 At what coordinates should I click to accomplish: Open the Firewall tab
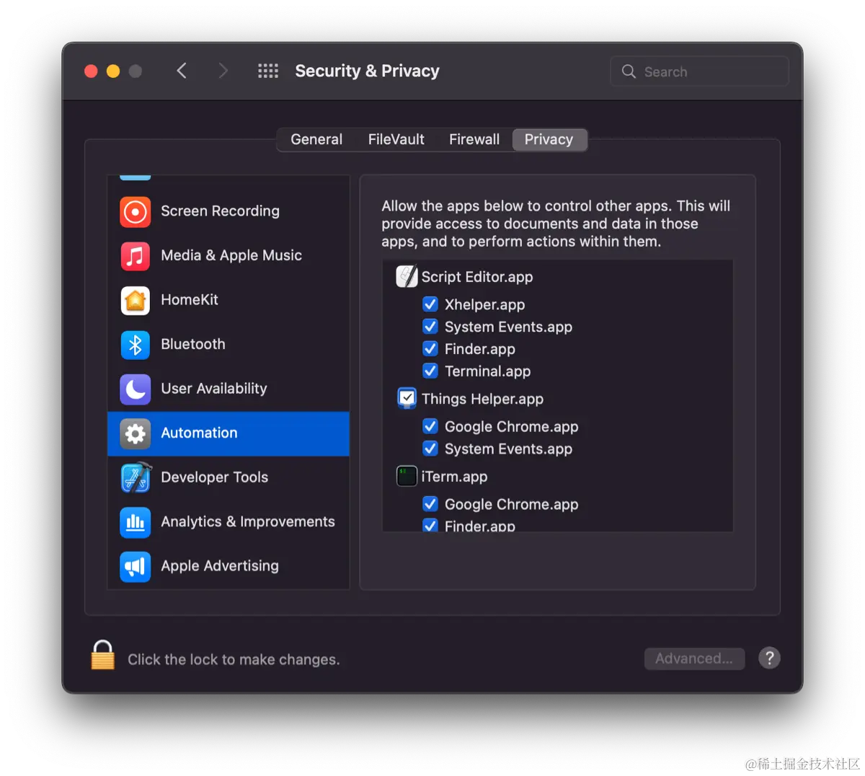click(x=474, y=139)
